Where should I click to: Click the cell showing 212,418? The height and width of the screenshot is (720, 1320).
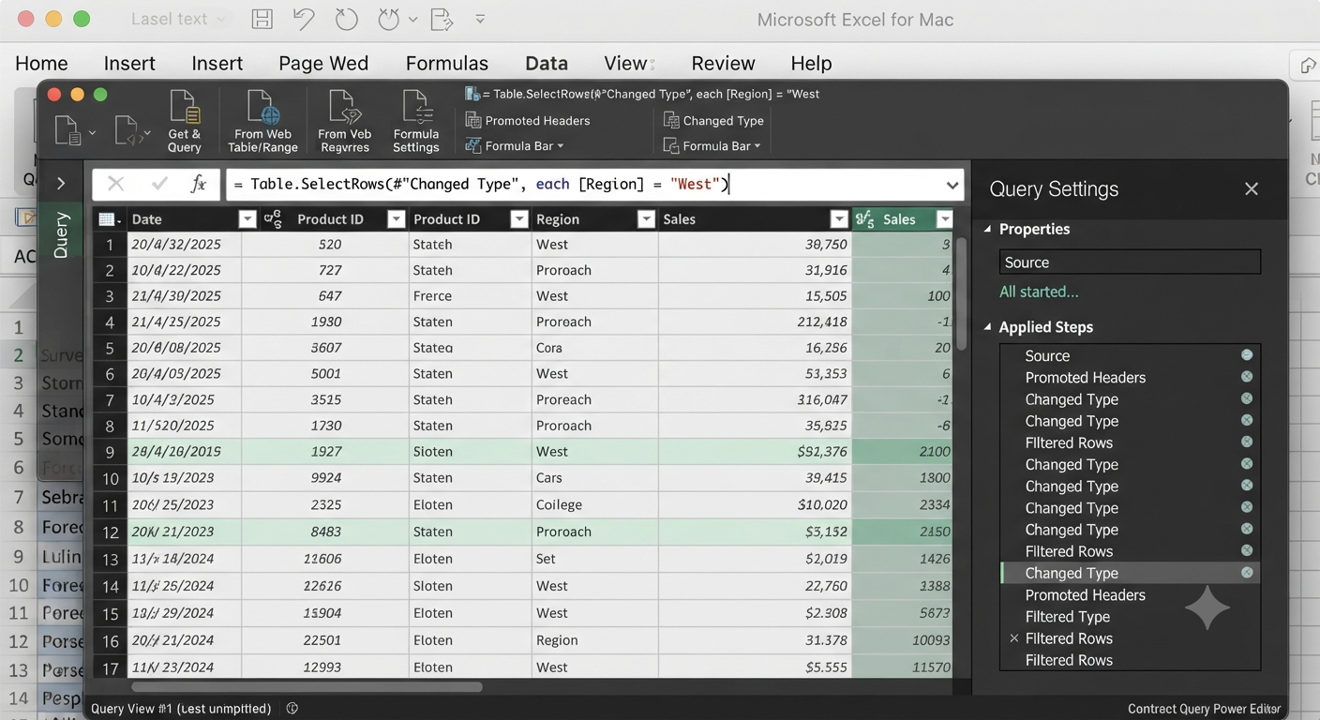coord(755,322)
